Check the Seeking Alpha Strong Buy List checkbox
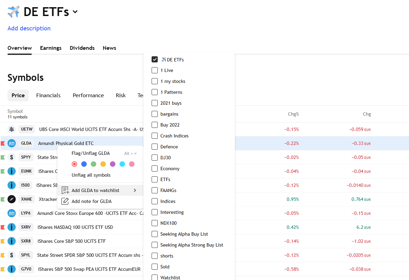The width and height of the screenshot is (409, 280). pos(155,245)
